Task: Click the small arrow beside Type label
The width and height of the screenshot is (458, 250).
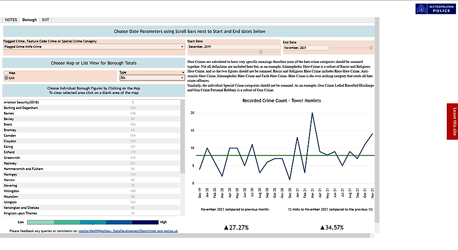Action: tap(182, 73)
